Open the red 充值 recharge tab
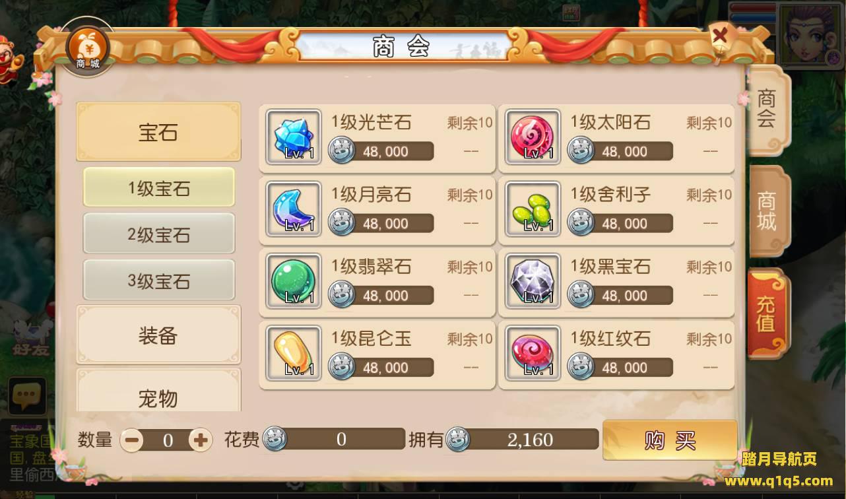The height and width of the screenshot is (499, 846). [767, 314]
